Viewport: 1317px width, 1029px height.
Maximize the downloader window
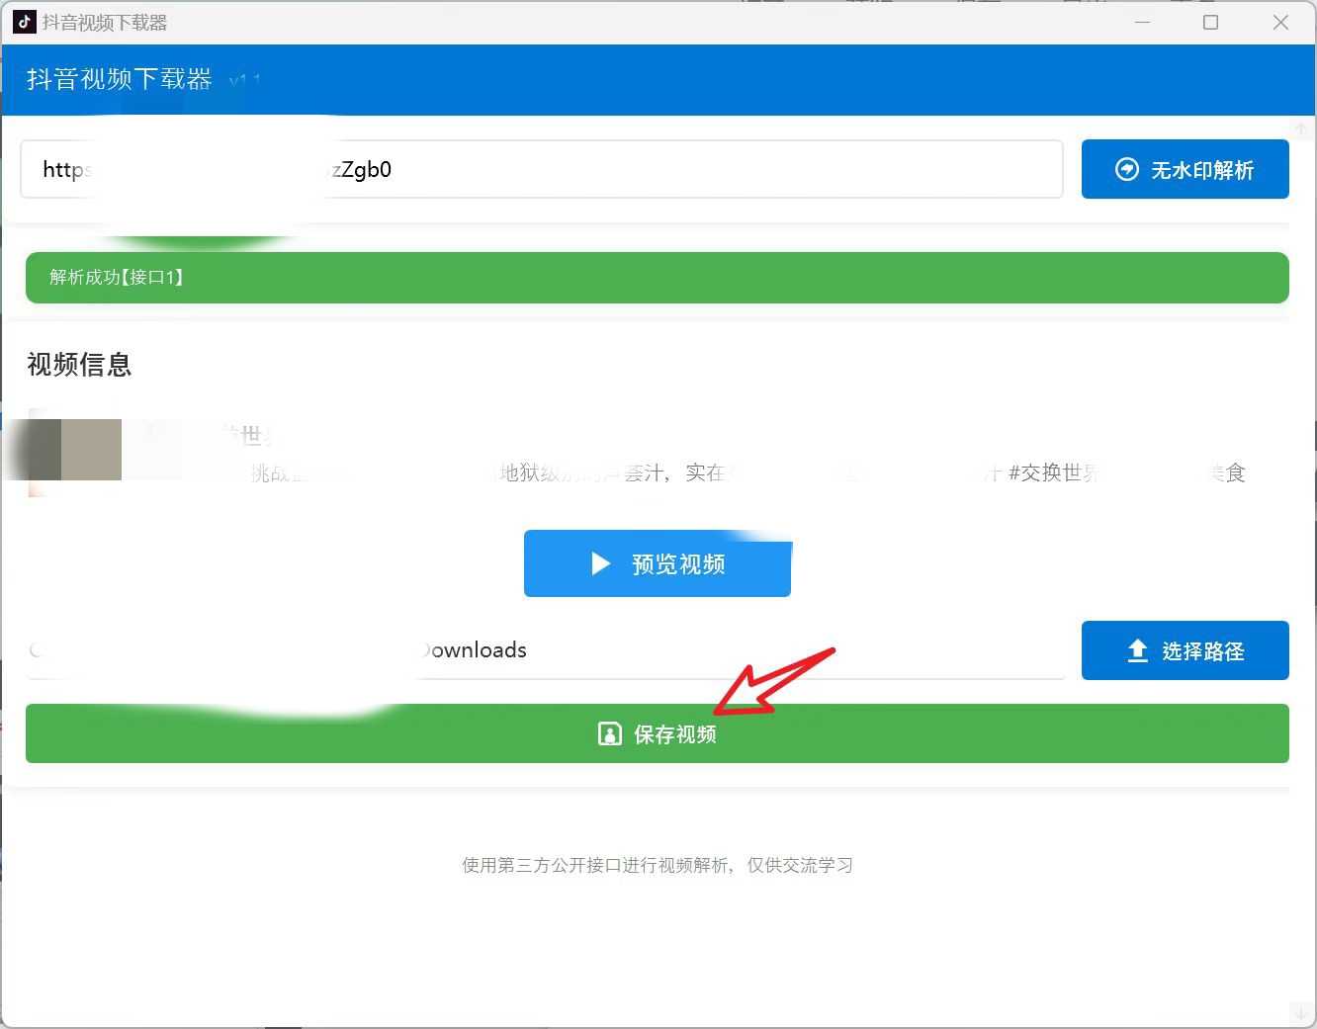click(x=1210, y=22)
